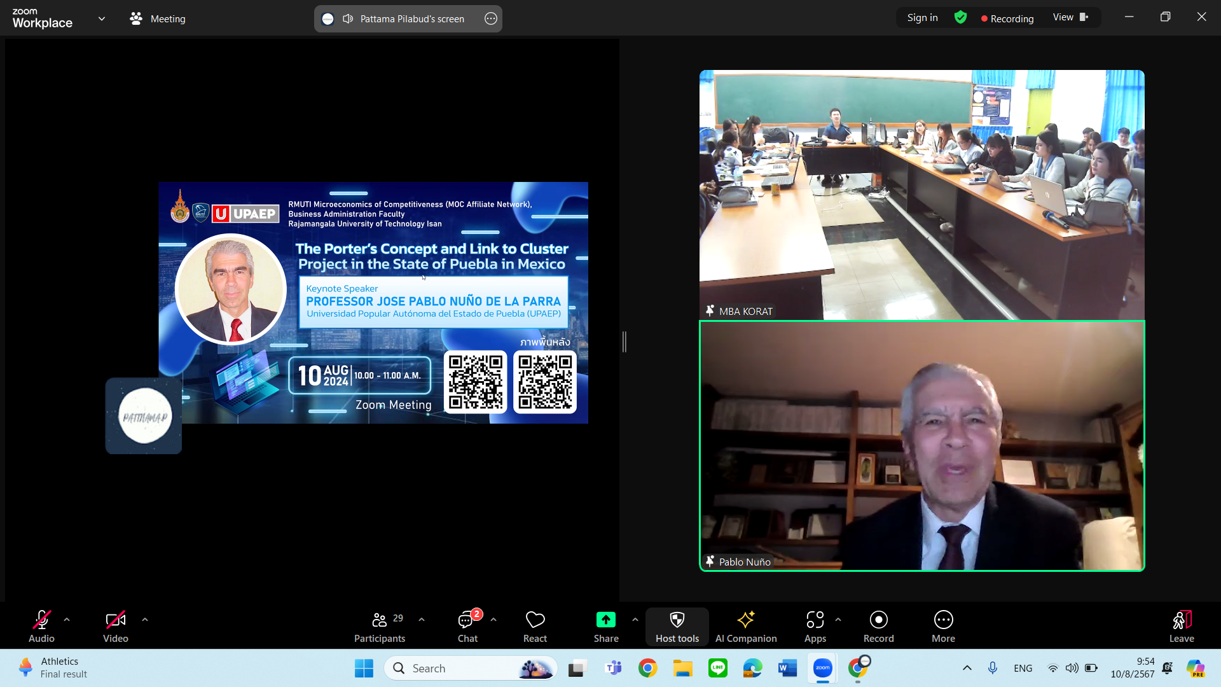Expand audio options arrow next to Audio
Viewport: 1221px width, 687px height.
point(67,620)
